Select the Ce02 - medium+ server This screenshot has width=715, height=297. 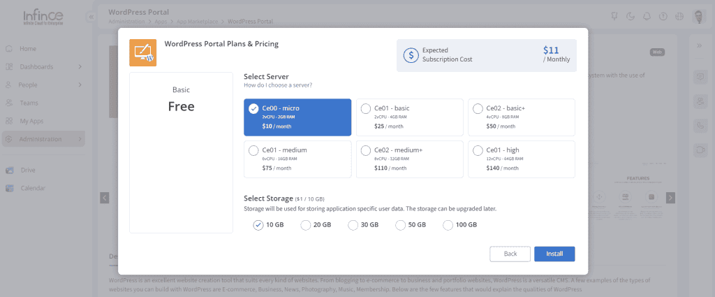tap(409, 159)
